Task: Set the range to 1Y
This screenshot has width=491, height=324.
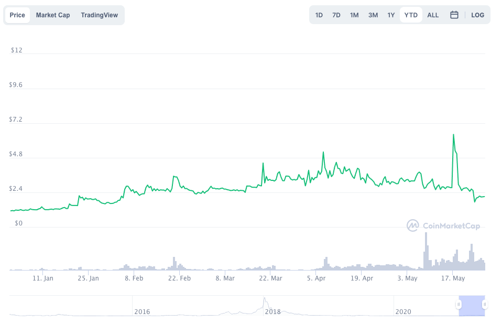Action: (x=391, y=15)
